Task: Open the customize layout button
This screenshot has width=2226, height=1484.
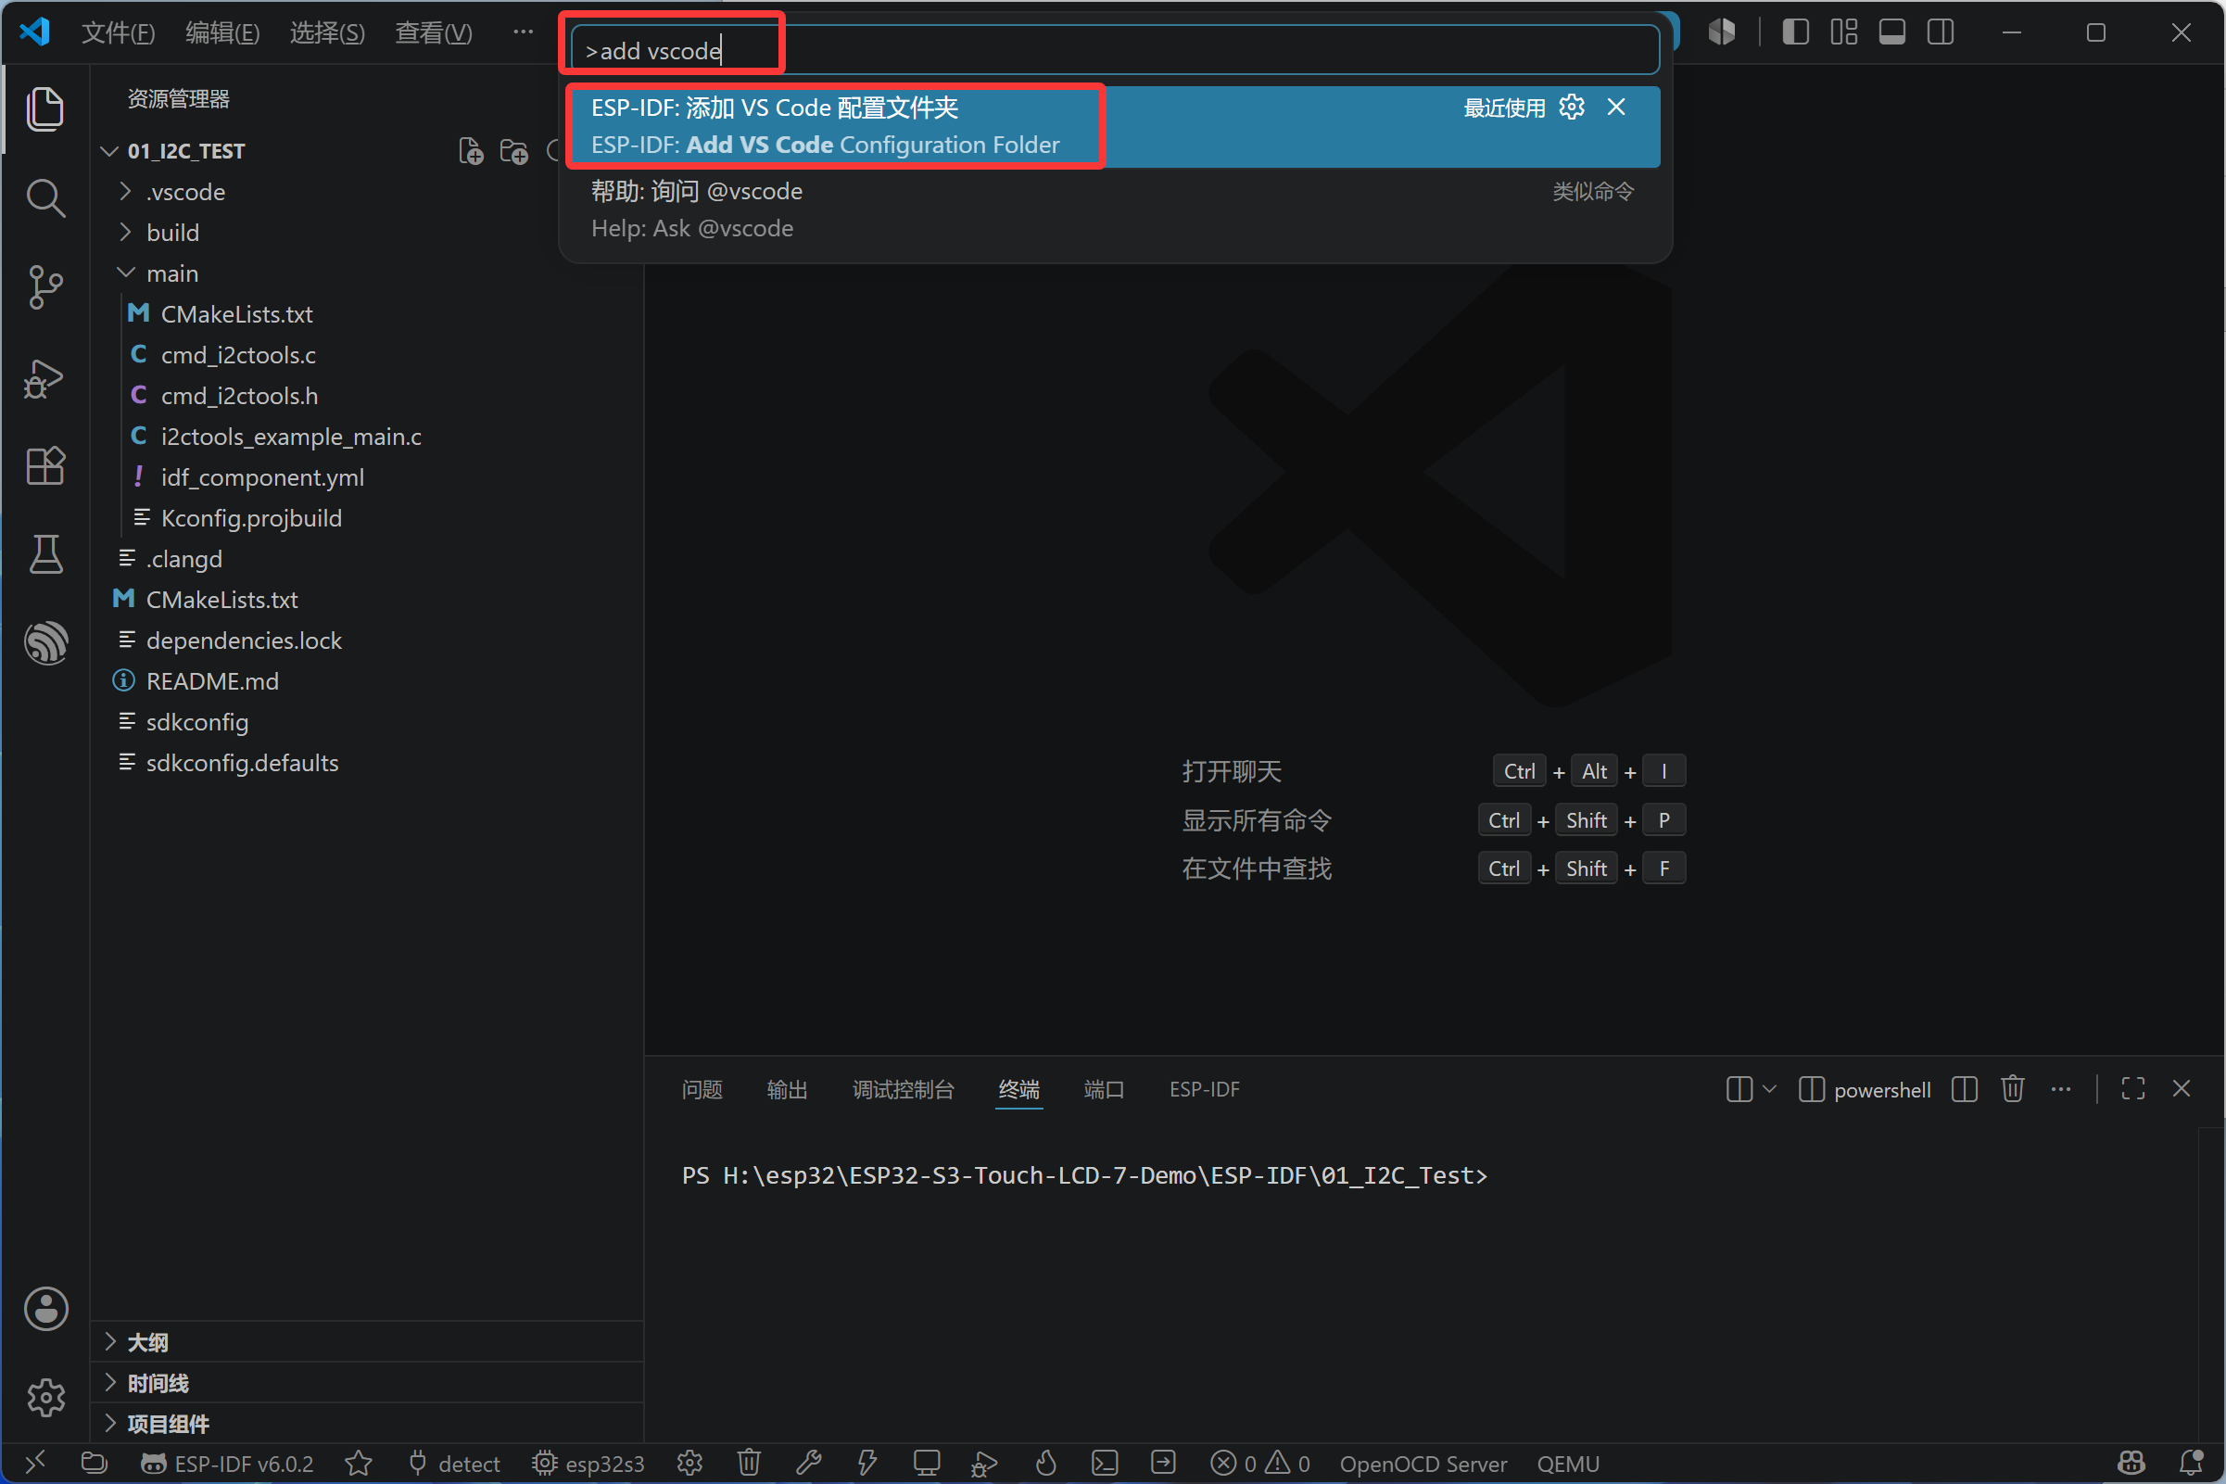Action: [x=1844, y=32]
